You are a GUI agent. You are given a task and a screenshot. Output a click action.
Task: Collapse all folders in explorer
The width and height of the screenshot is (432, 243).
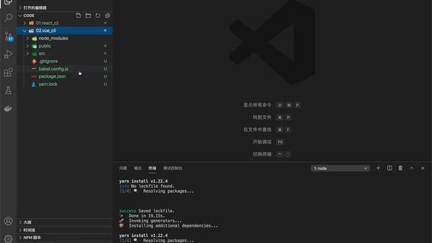tap(107, 16)
